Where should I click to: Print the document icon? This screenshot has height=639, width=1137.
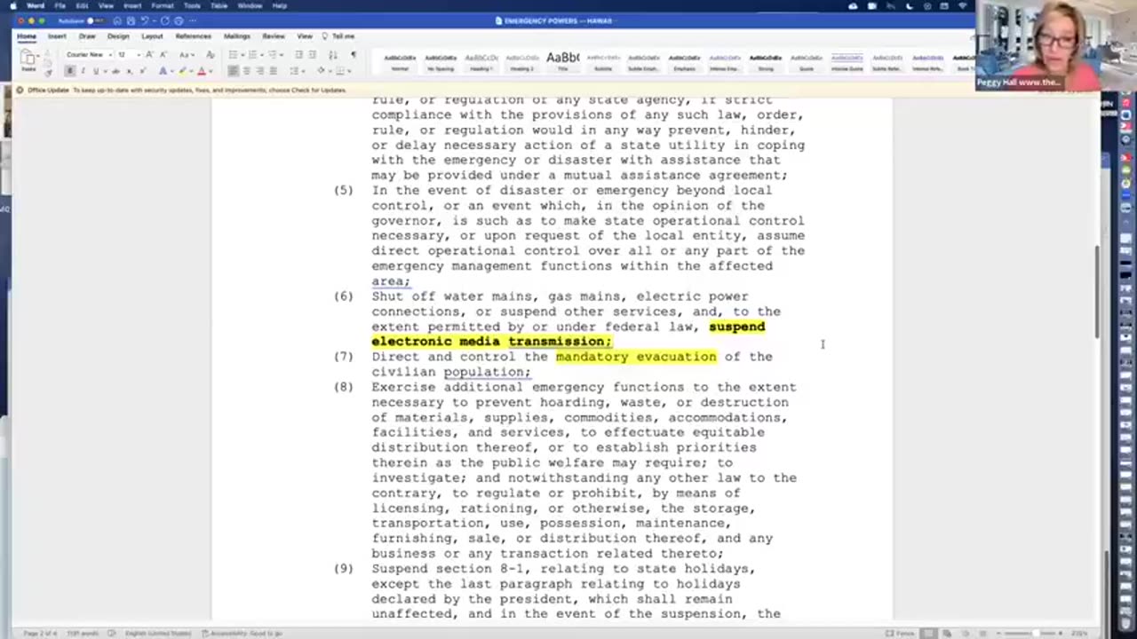[179, 20]
